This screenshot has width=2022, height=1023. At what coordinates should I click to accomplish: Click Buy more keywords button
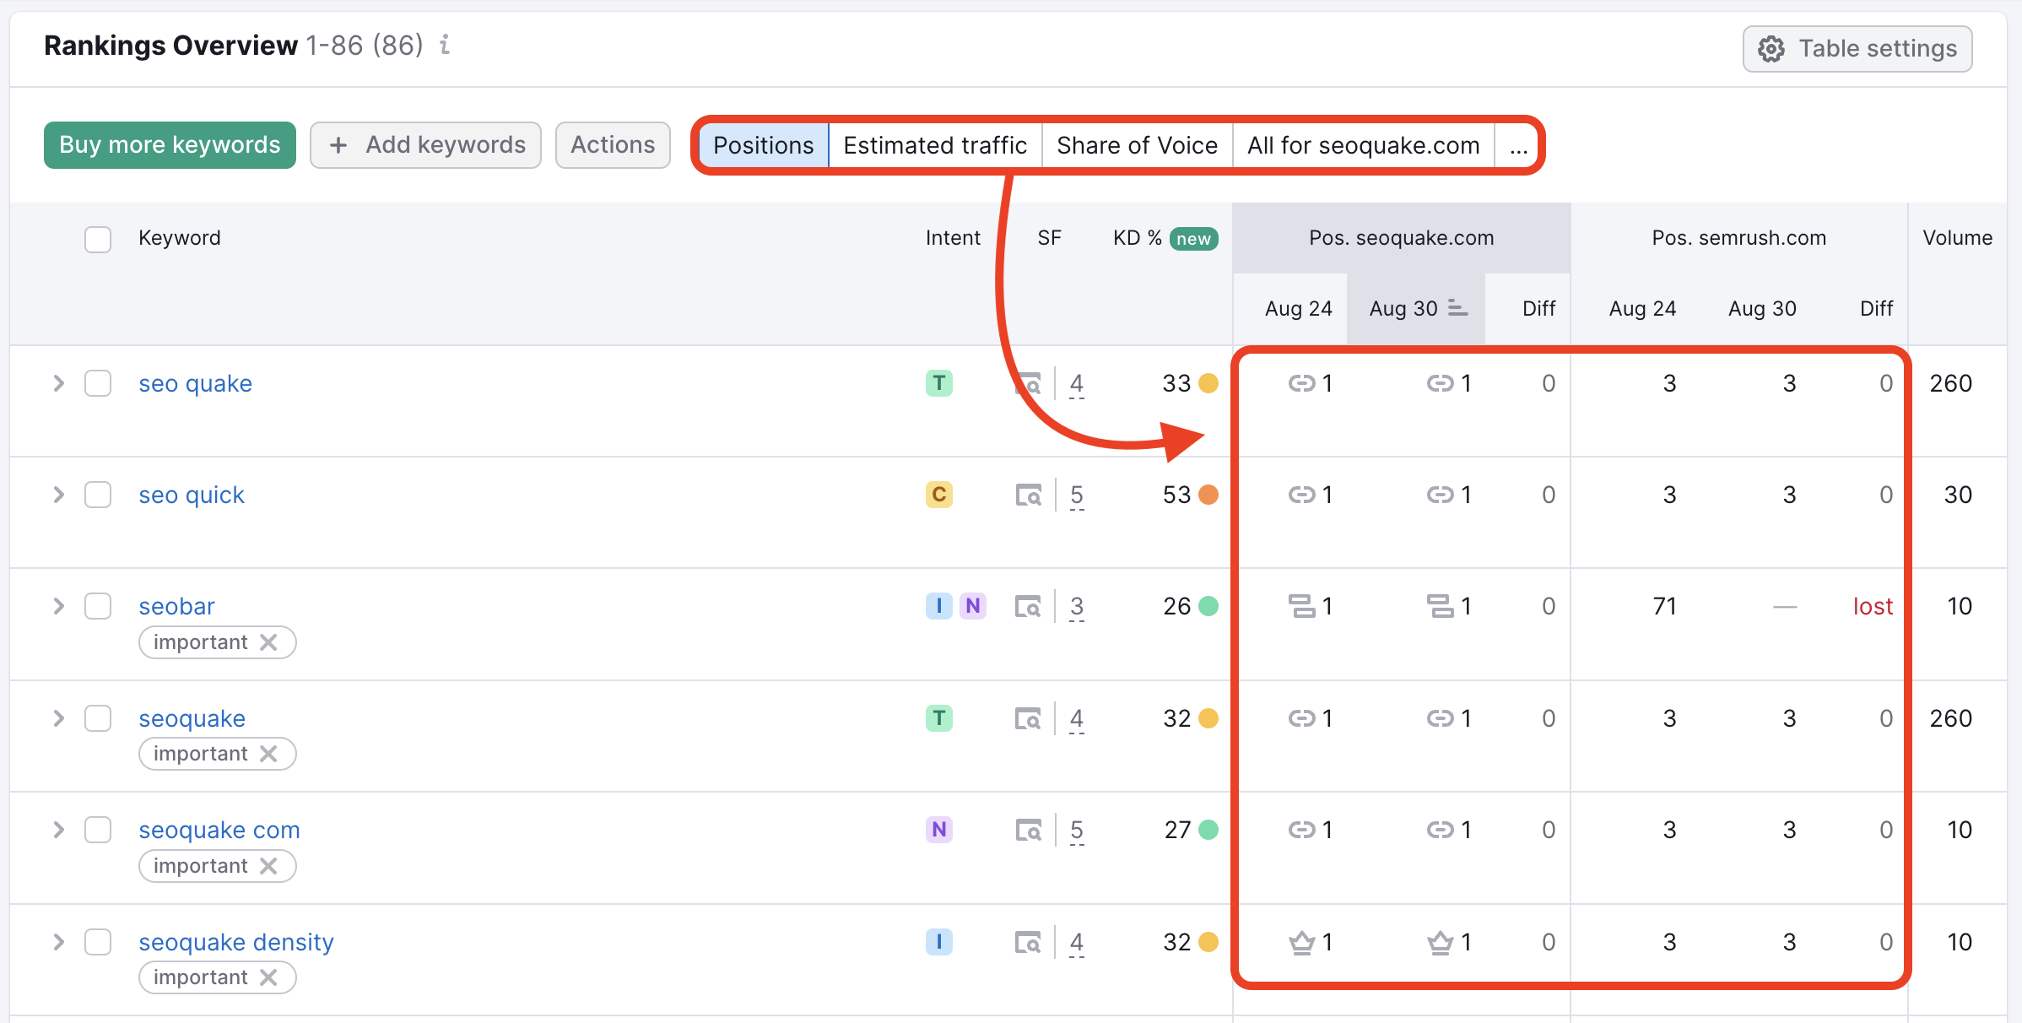pyautogui.click(x=170, y=145)
